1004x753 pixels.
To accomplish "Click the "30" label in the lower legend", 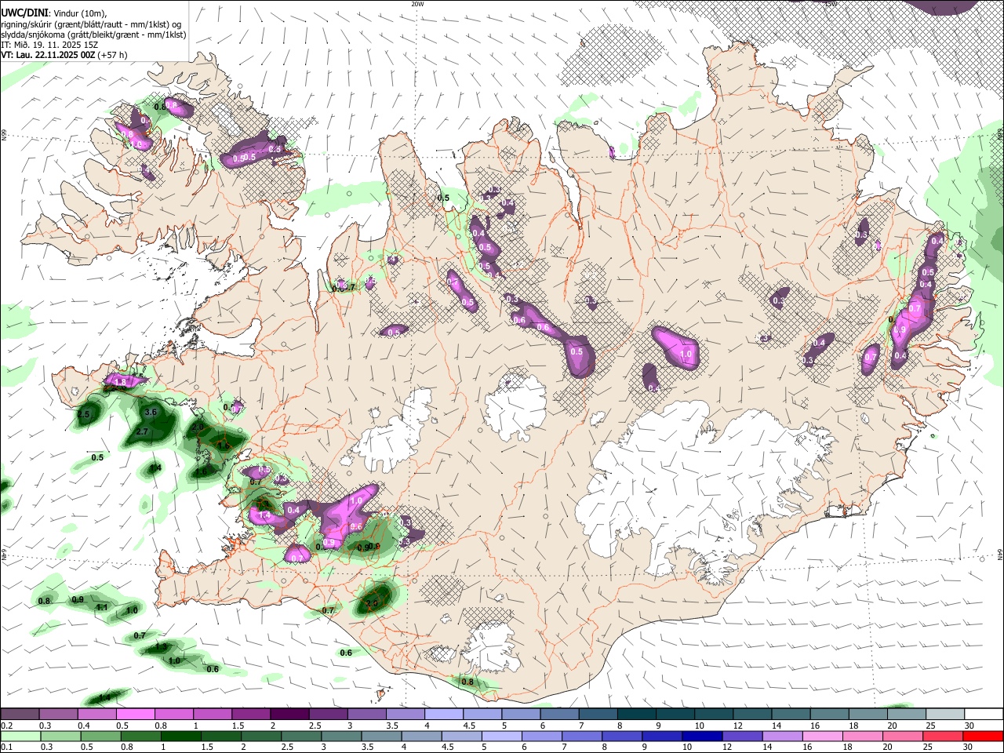I will coord(969,748).
